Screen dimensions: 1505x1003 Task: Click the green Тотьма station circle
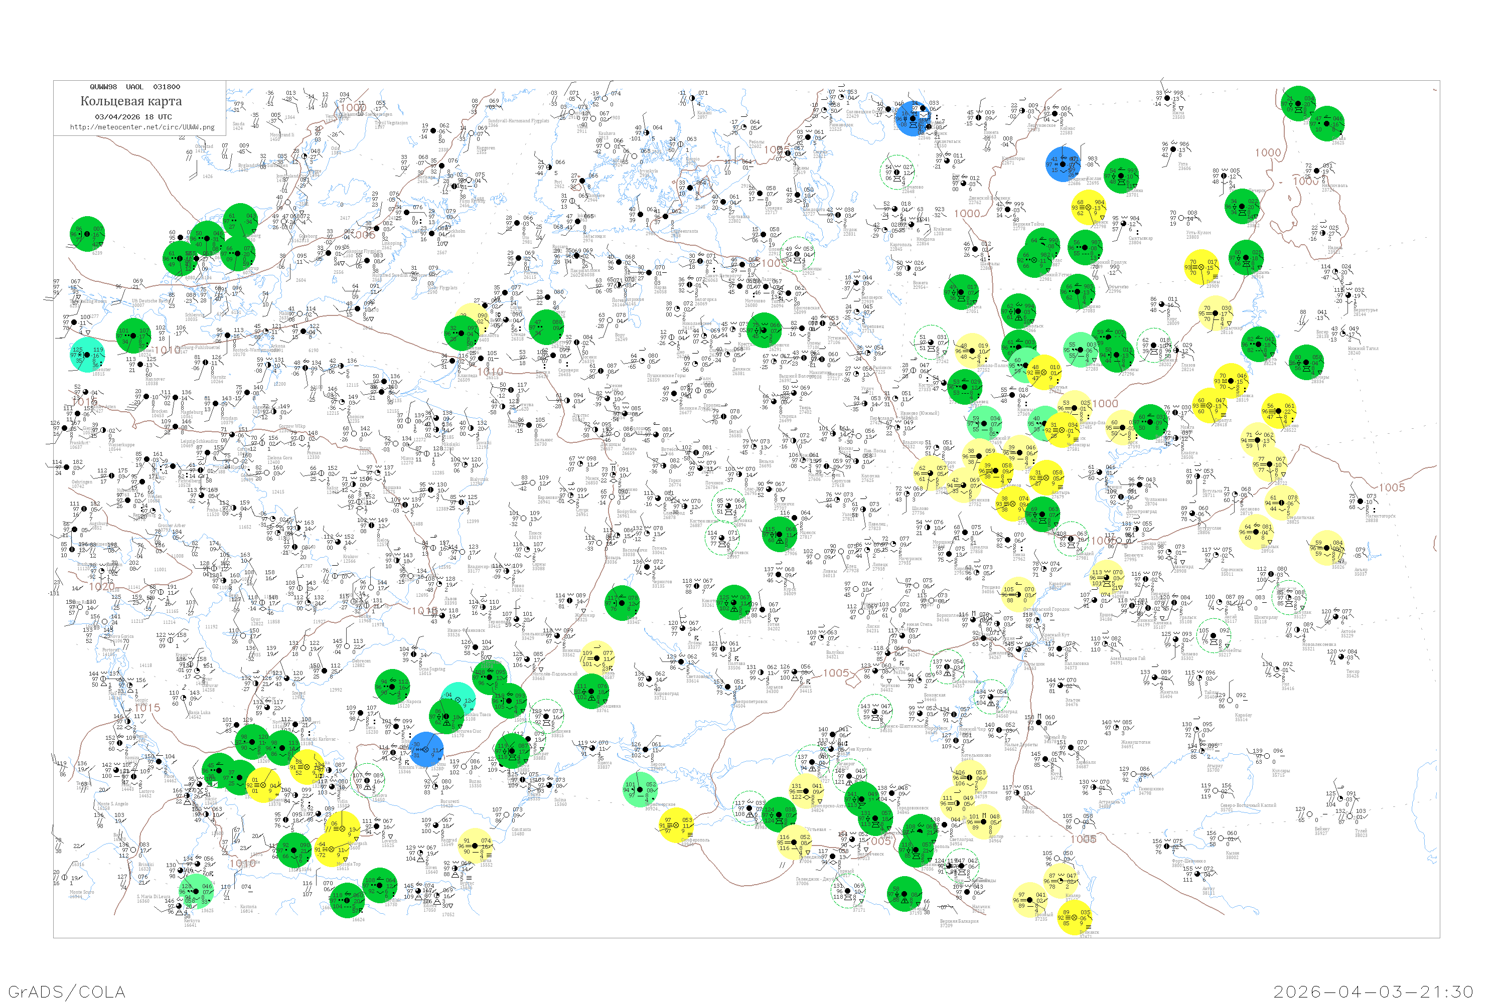[x=961, y=292]
